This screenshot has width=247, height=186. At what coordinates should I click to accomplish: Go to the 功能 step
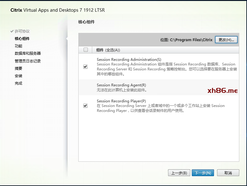[x=19, y=46]
